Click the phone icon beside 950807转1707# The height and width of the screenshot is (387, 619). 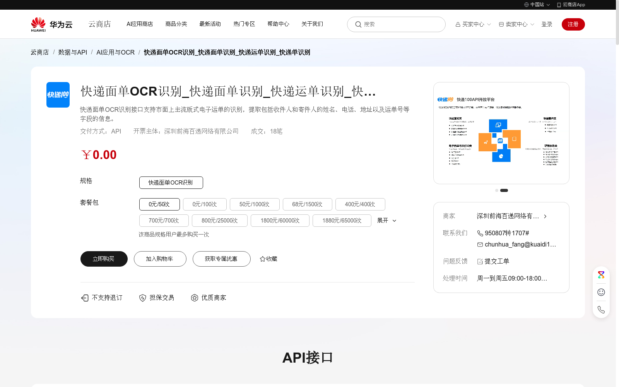(x=480, y=233)
